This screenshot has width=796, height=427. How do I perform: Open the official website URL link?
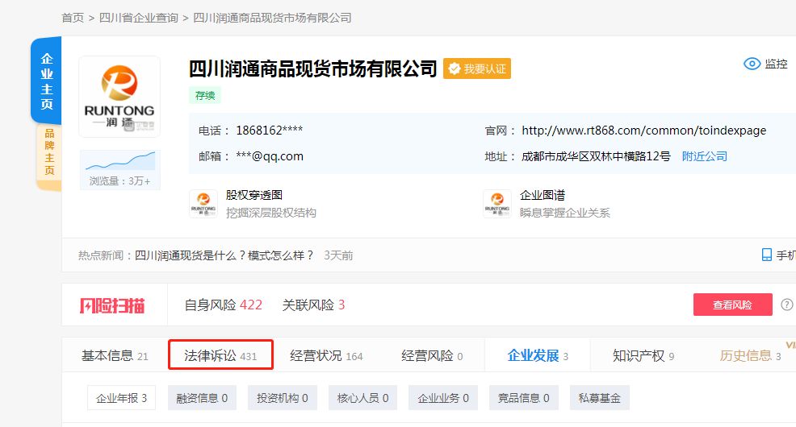point(643,131)
